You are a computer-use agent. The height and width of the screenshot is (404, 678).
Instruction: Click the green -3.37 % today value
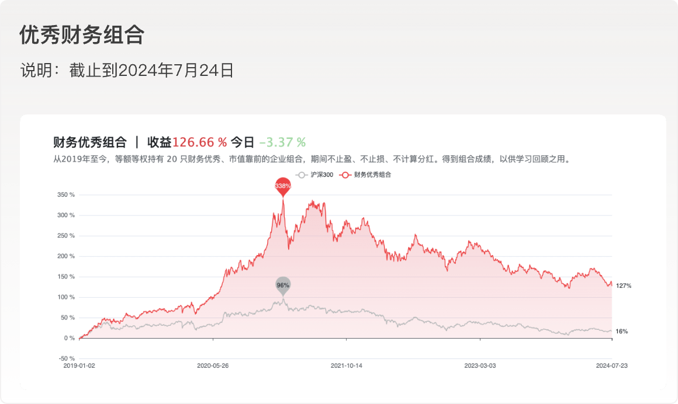(282, 142)
